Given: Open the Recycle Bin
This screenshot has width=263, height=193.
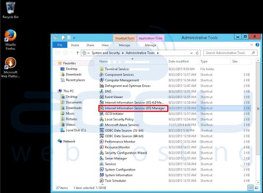Looking at the screenshot, I should pyautogui.click(x=10, y=8).
